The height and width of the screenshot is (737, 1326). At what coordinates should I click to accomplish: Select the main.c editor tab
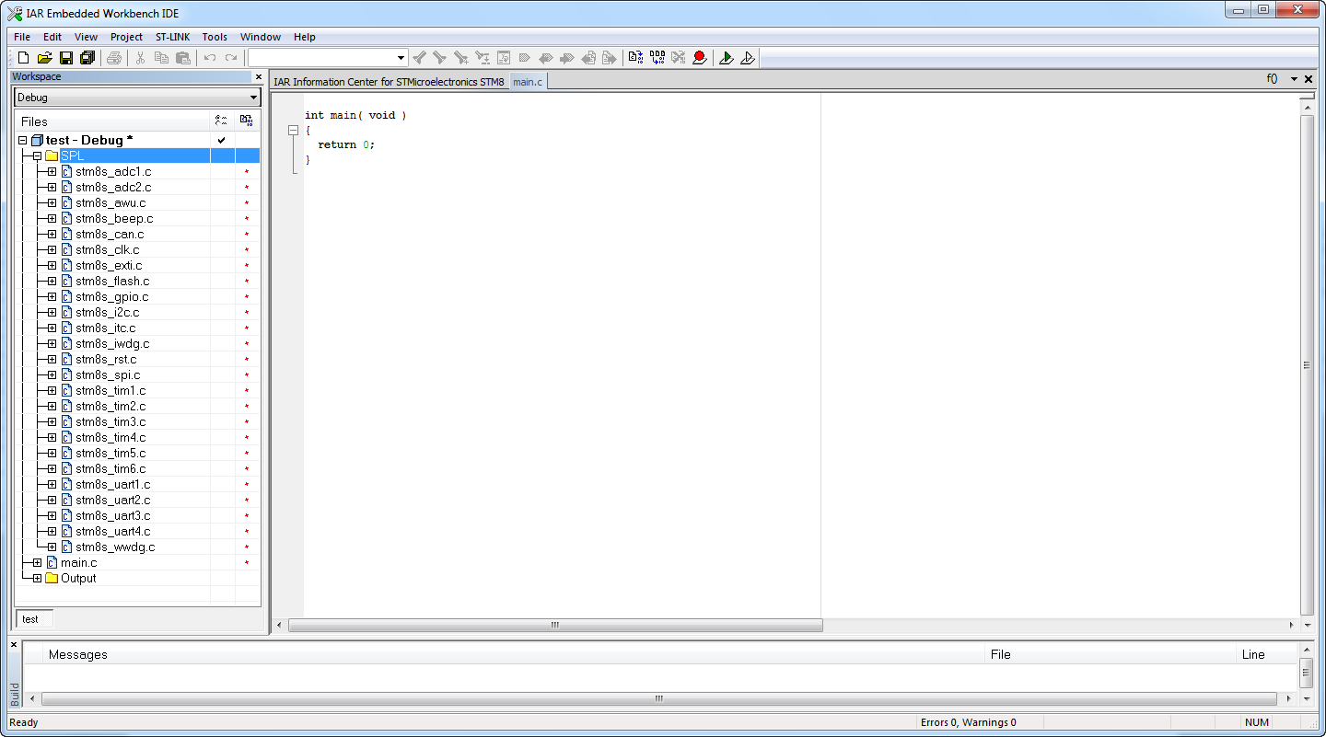click(528, 82)
